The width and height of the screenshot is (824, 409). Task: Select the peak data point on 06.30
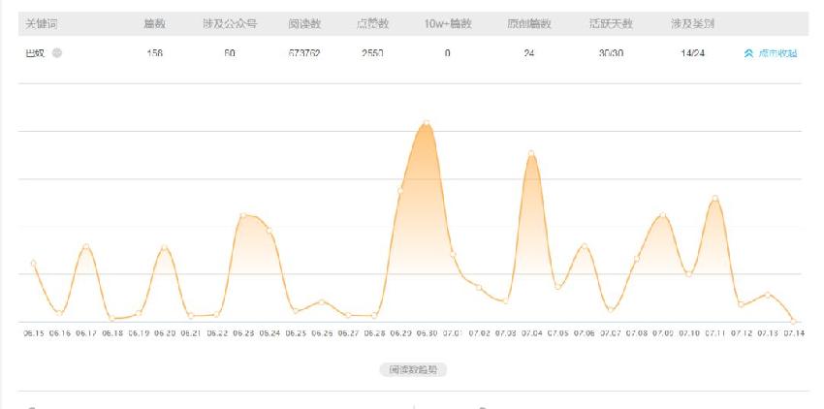[x=427, y=122]
